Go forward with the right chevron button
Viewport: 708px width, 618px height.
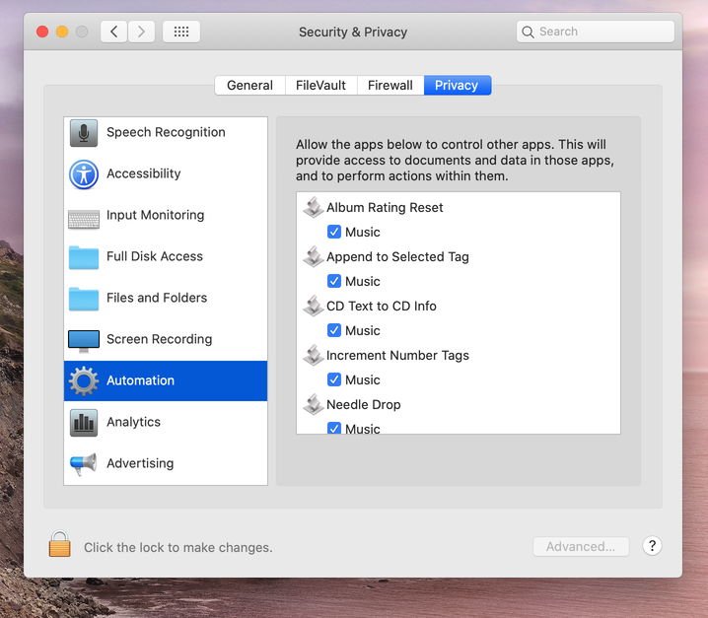pyautogui.click(x=141, y=32)
